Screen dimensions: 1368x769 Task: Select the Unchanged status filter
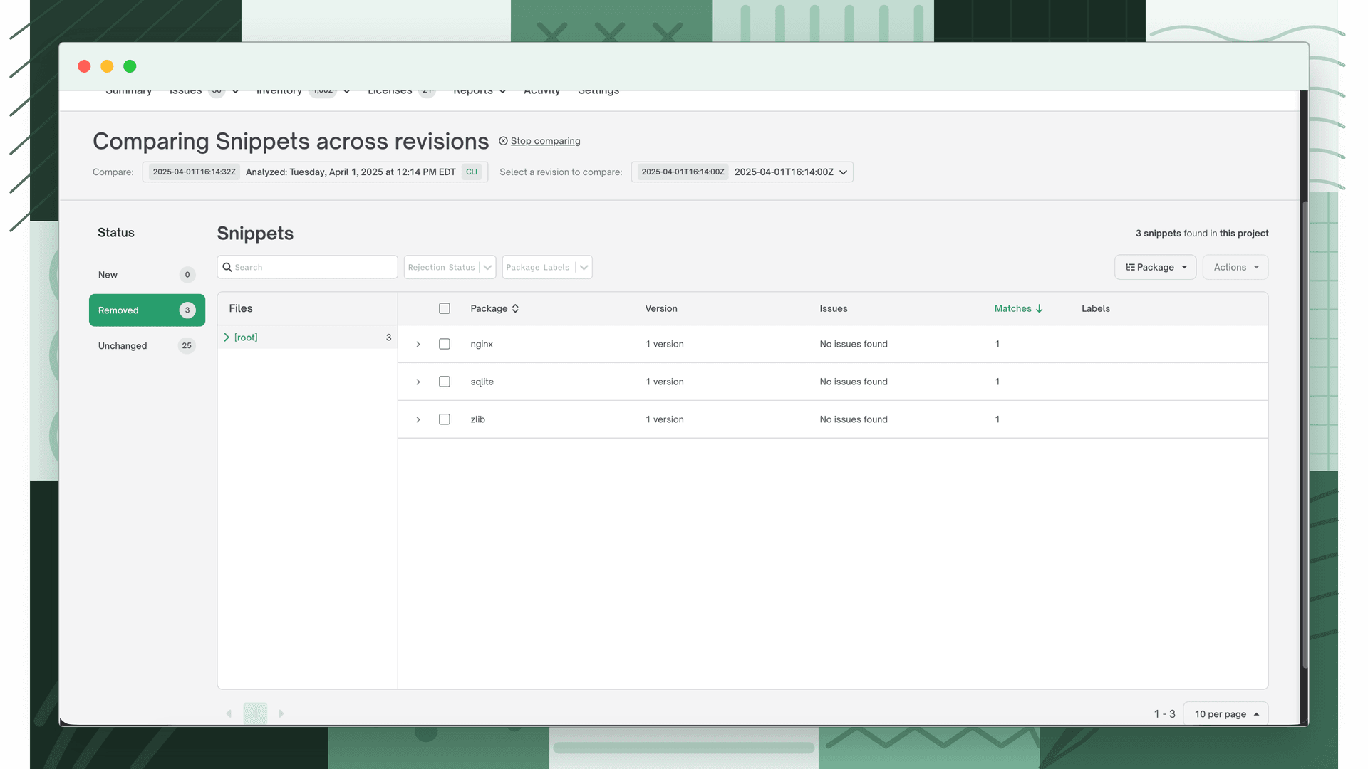pyautogui.click(x=147, y=346)
